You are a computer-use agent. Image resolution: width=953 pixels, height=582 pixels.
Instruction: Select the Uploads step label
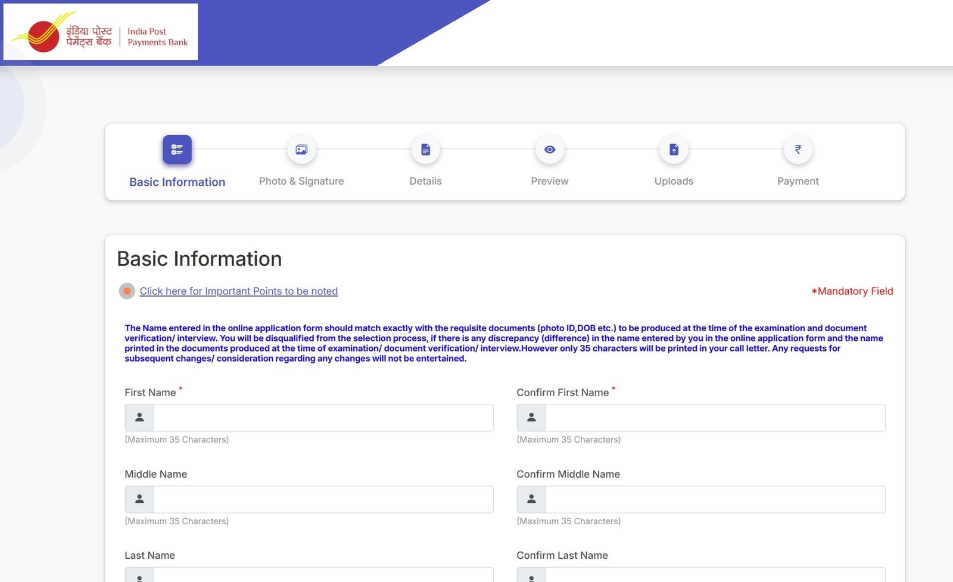point(674,181)
